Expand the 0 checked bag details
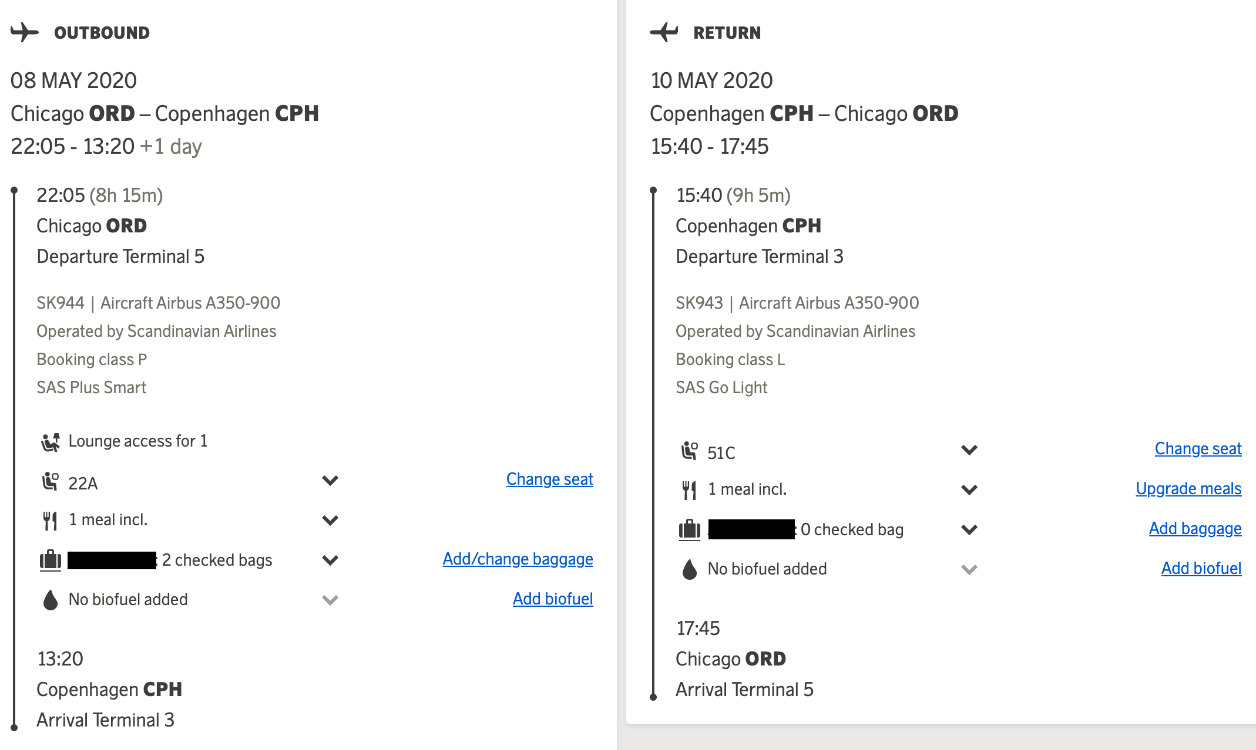The height and width of the screenshot is (750, 1256). (969, 530)
